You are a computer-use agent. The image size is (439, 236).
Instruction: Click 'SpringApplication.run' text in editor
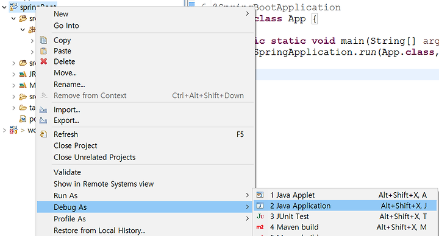(315, 52)
